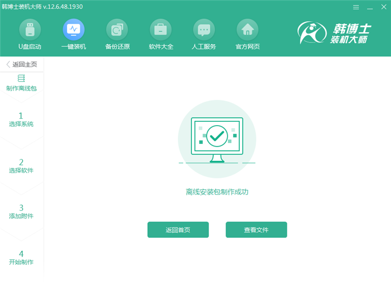The image size is (391, 282).
Task: Select step 1 选择系统
Action: 21,120
